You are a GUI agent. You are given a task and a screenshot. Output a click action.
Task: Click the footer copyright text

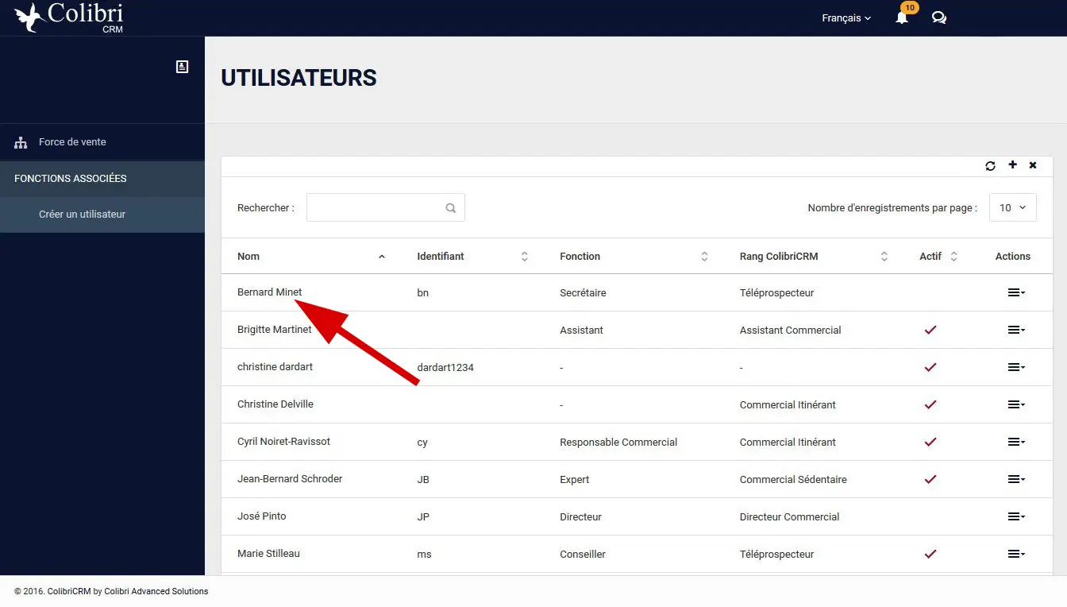(x=111, y=591)
